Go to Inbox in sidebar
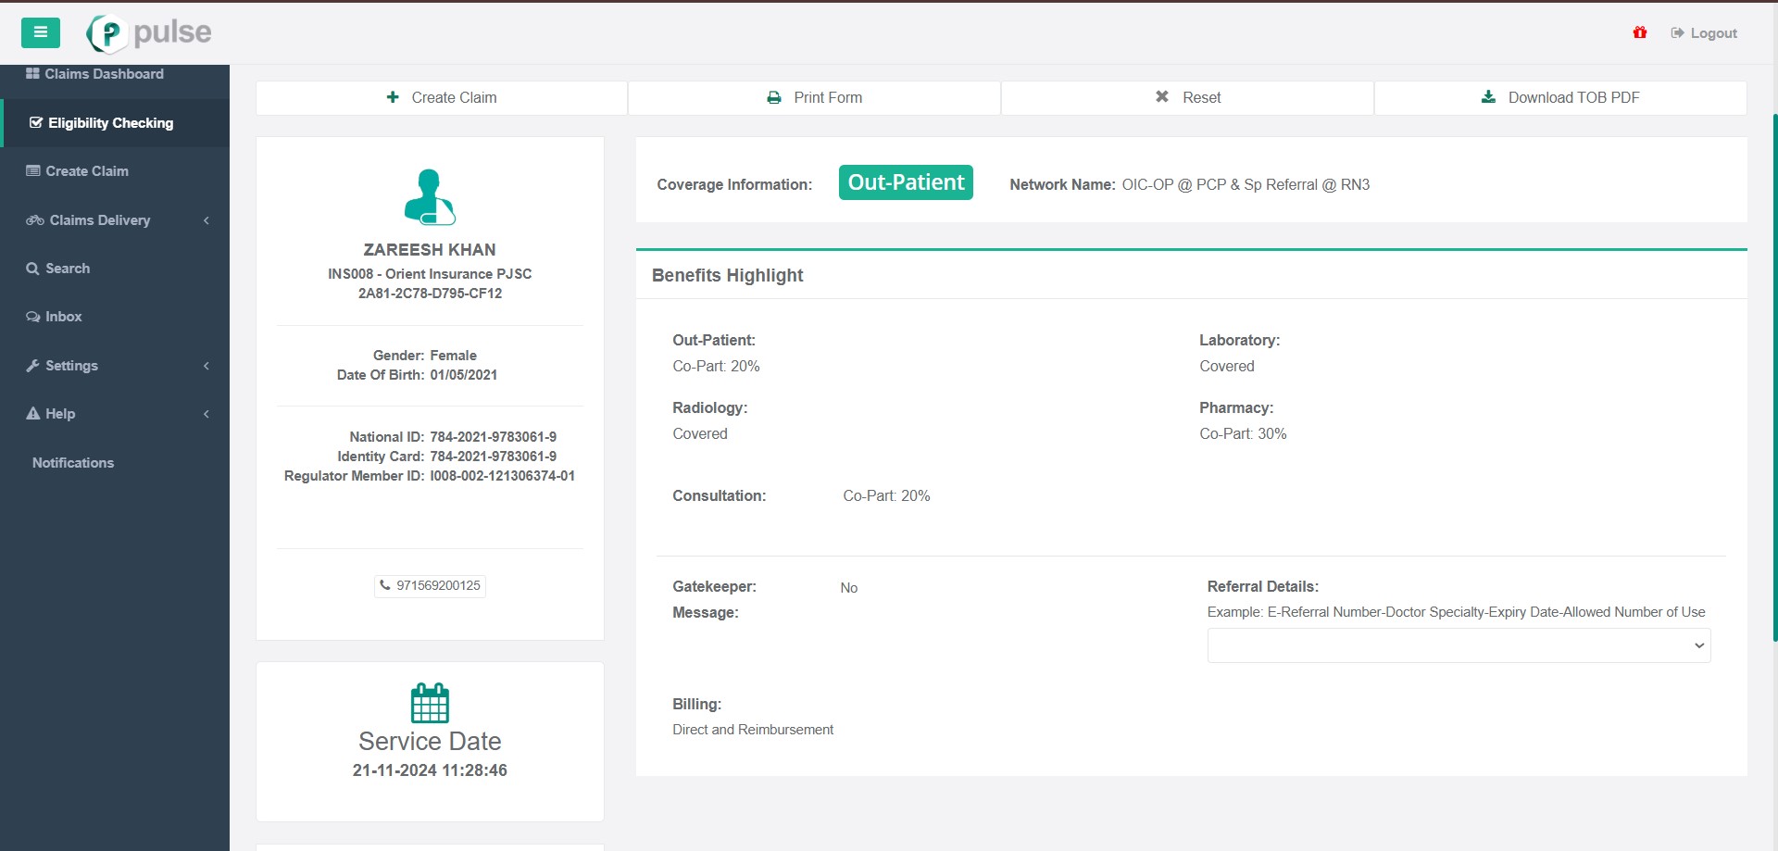This screenshot has height=851, width=1778. pos(63,317)
